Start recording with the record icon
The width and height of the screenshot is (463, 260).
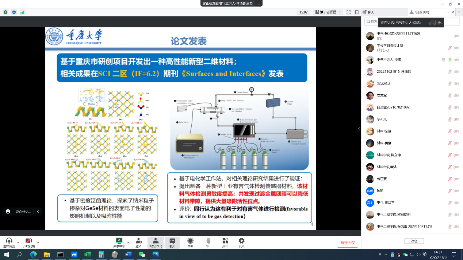click(x=190, y=243)
